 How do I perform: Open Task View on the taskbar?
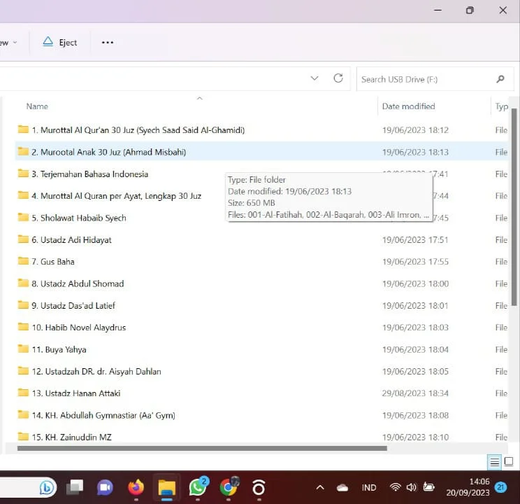(x=75, y=487)
